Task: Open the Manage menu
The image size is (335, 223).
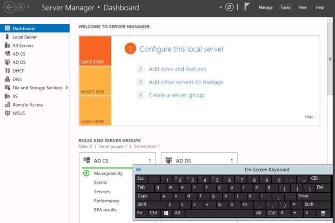Action: pyautogui.click(x=265, y=7)
